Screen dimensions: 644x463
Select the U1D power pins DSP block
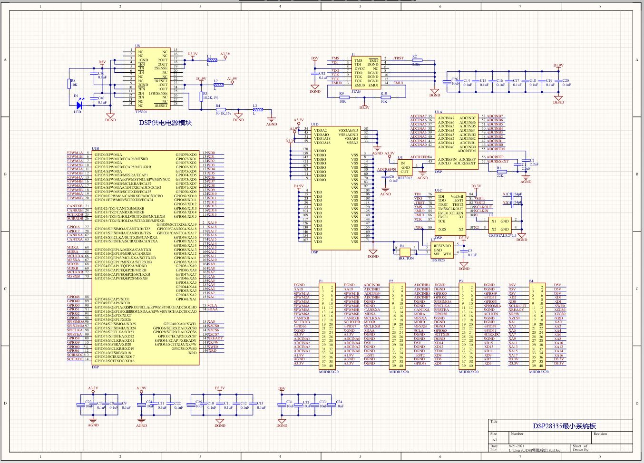(x=336, y=188)
